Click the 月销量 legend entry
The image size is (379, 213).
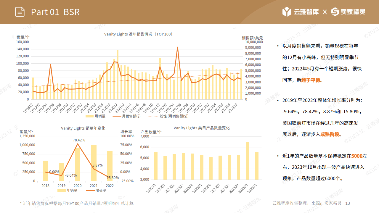click(96, 116)
